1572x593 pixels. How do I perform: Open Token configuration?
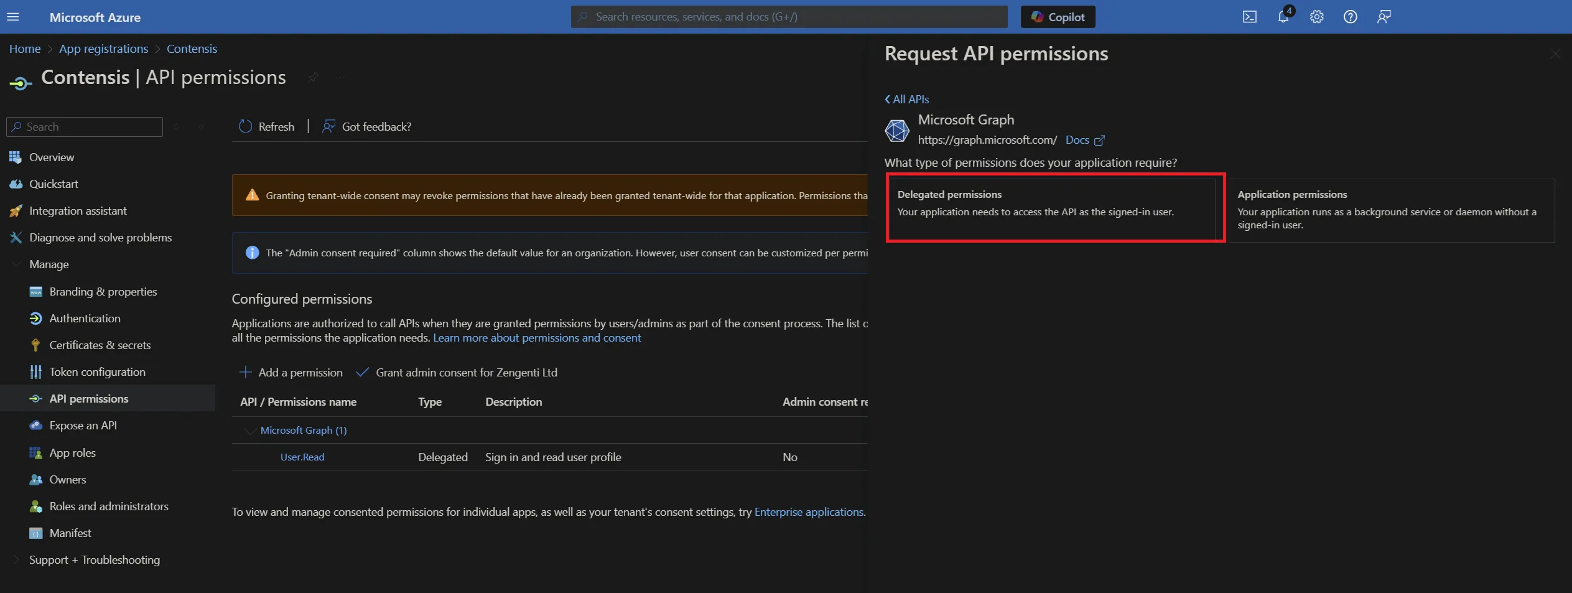click(x=97, y=371)
